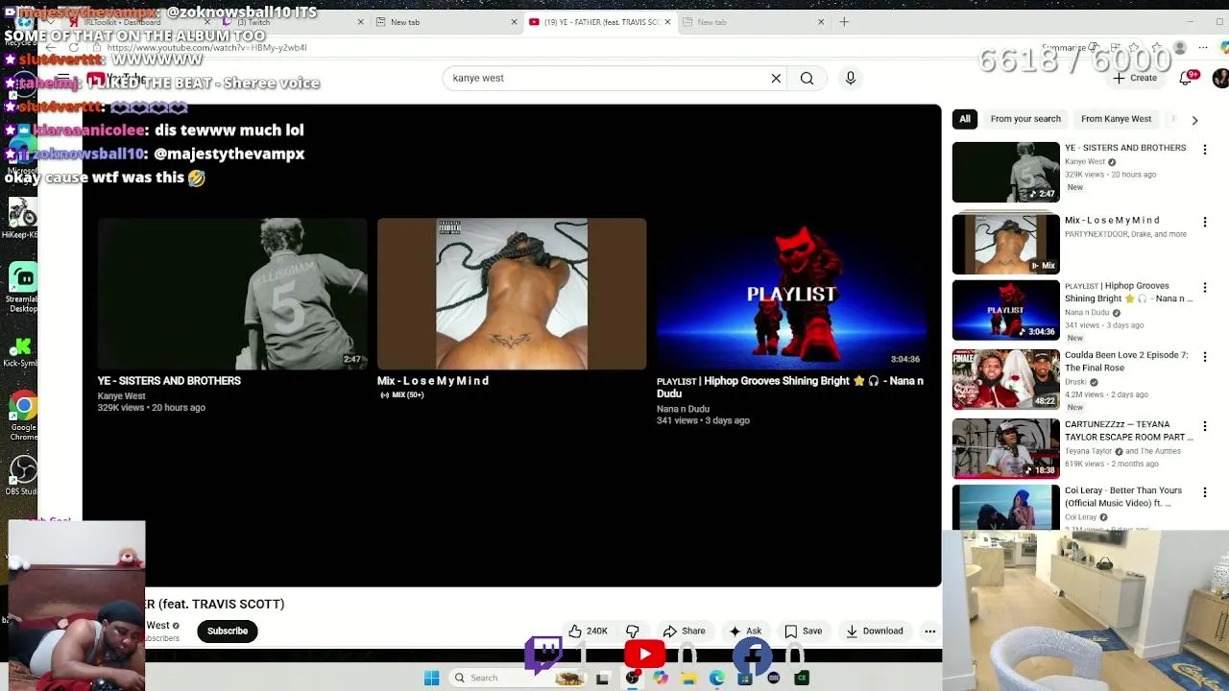Click 'Kanye West' under the first end-screen card
The width and height of the screenshot is (1229, 691).
[x=121, y=396]
